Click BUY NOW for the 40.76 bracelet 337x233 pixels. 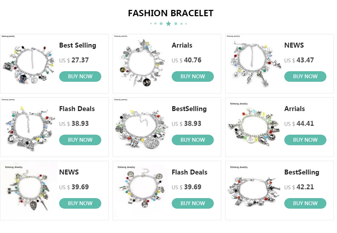[x=192, y=76]
